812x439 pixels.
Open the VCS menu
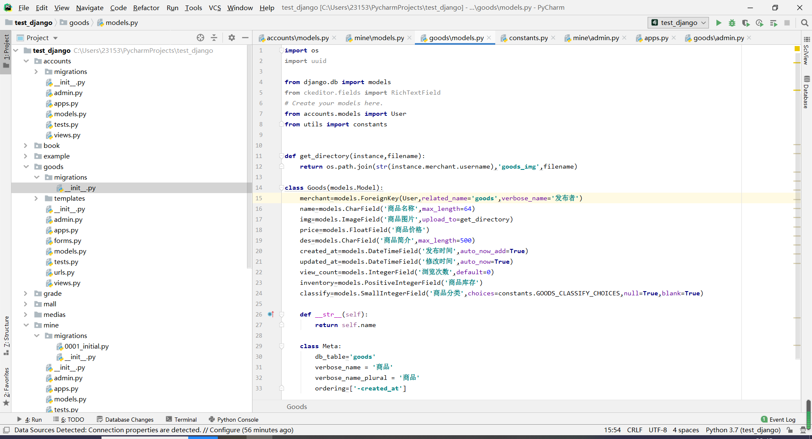pyautogui.click(x=215, y=8)
